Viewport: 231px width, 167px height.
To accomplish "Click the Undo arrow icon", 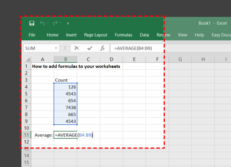I will (42, 23).
